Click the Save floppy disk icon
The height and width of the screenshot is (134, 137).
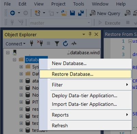(x=72, y=13)
